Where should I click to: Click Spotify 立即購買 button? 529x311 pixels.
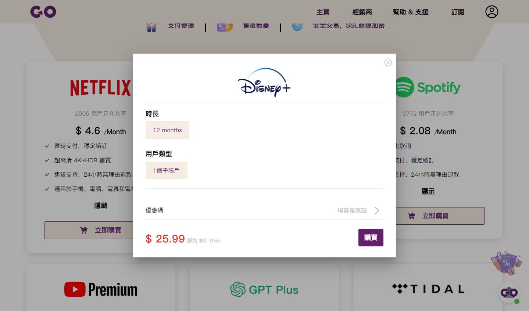440,216
